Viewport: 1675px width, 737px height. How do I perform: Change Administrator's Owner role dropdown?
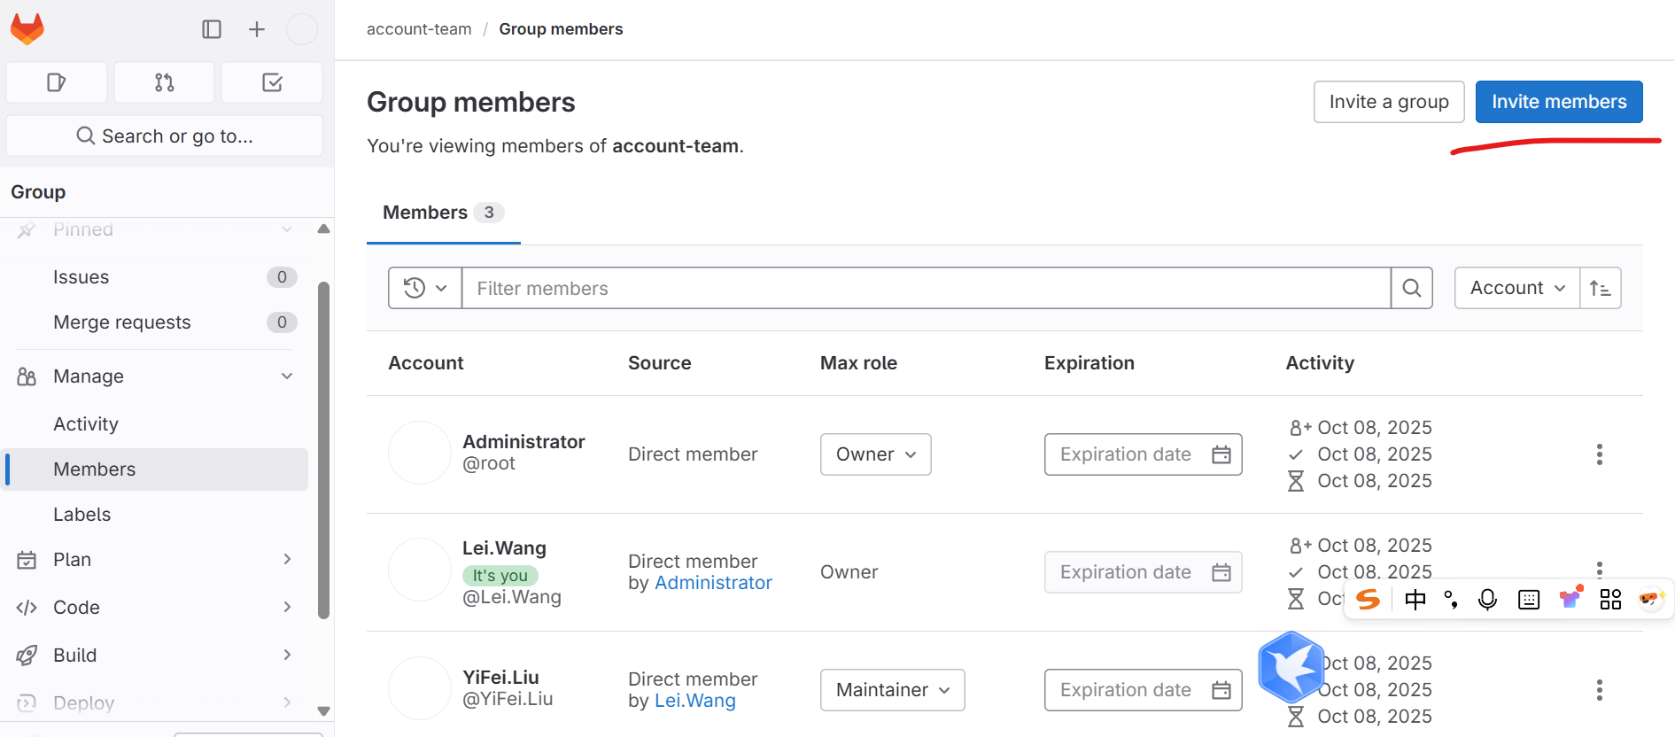[x=876, y=454]
